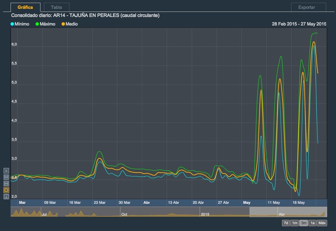336x231 pixels.
Task: Click the topmost chart layout icon
Action: (6, 171)
